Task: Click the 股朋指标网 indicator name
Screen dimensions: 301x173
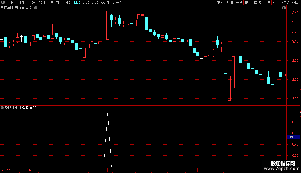Action: (13, 108)
